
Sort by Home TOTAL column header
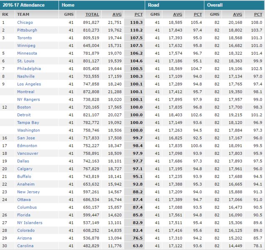click(92, 15)
